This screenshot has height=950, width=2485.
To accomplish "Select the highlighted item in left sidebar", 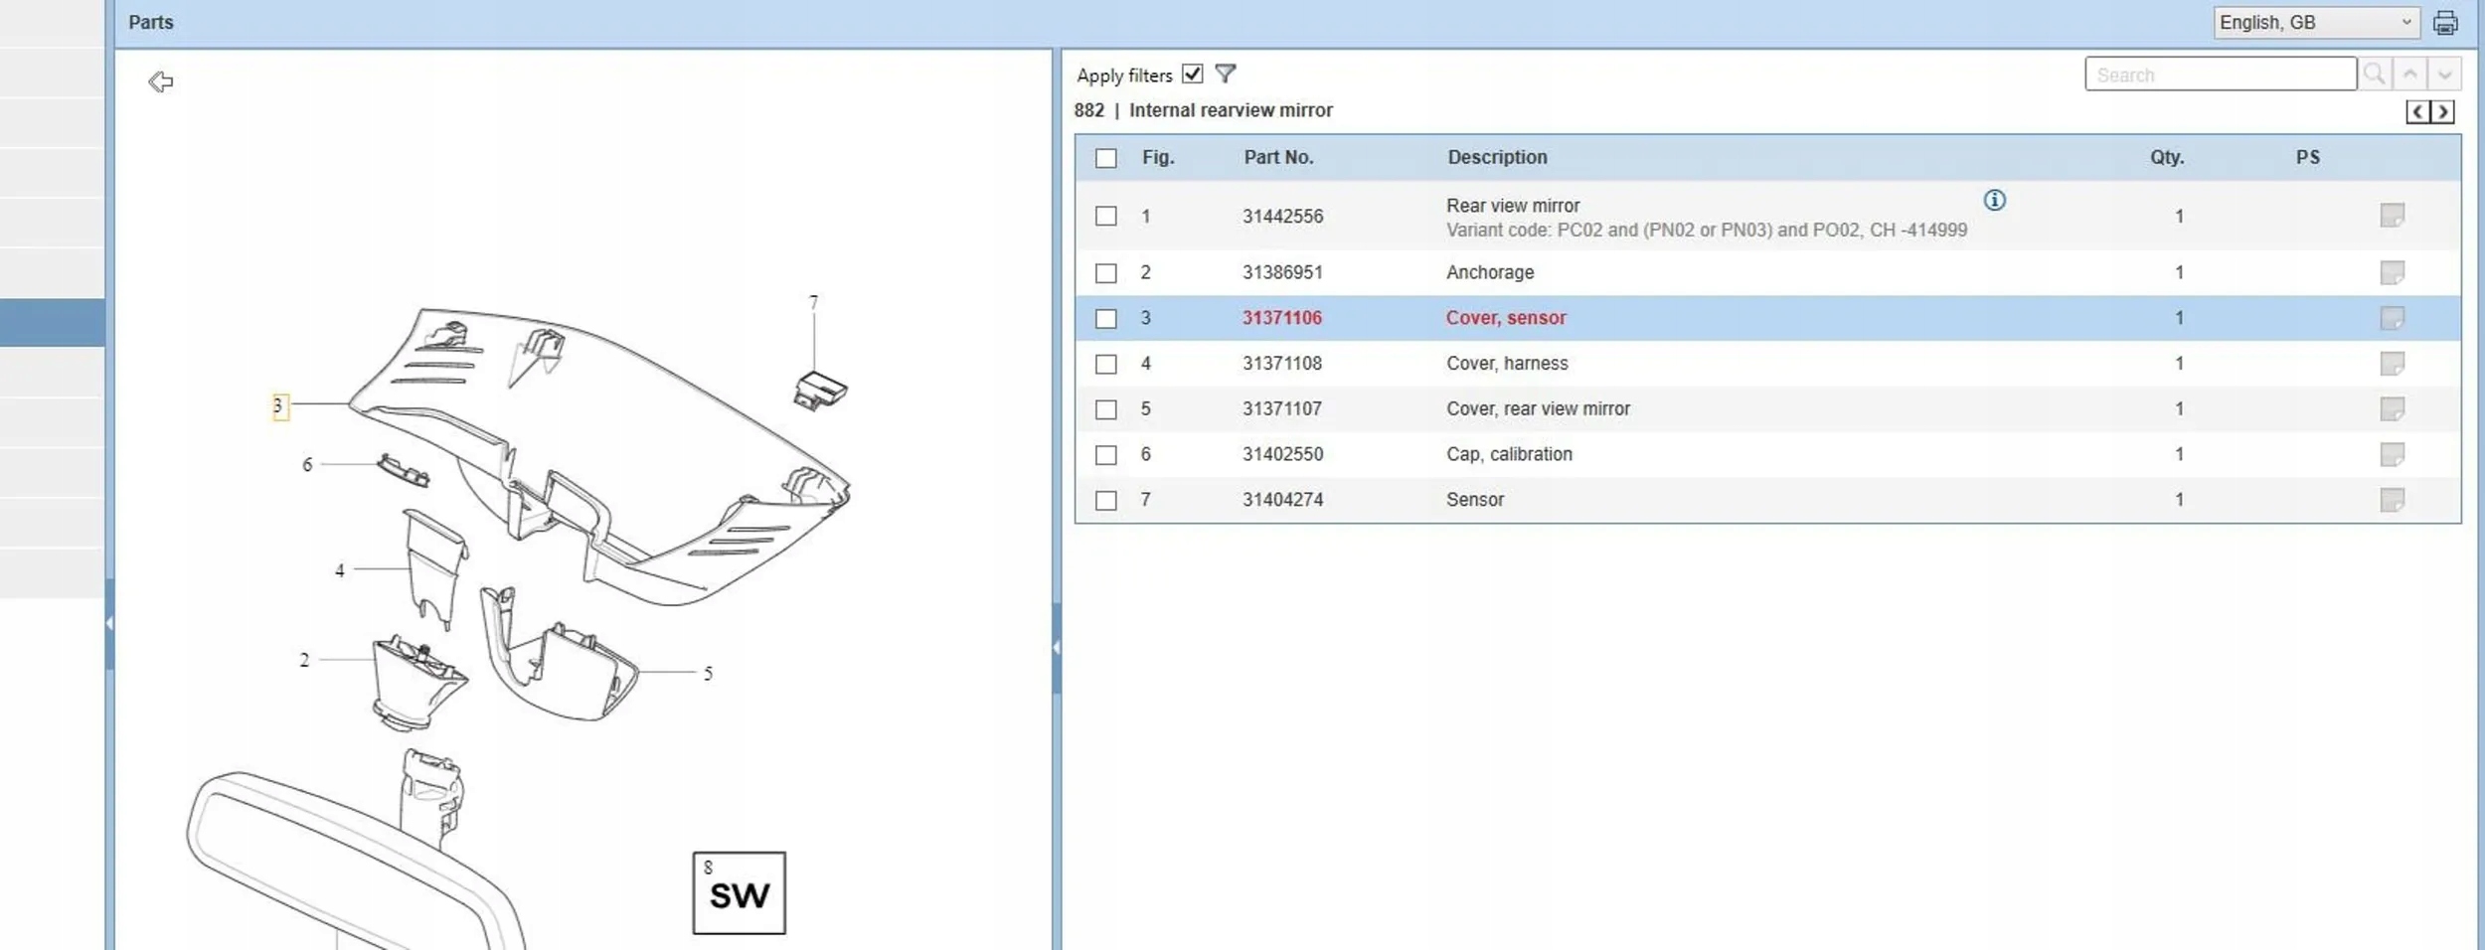I will pos(52,323).
